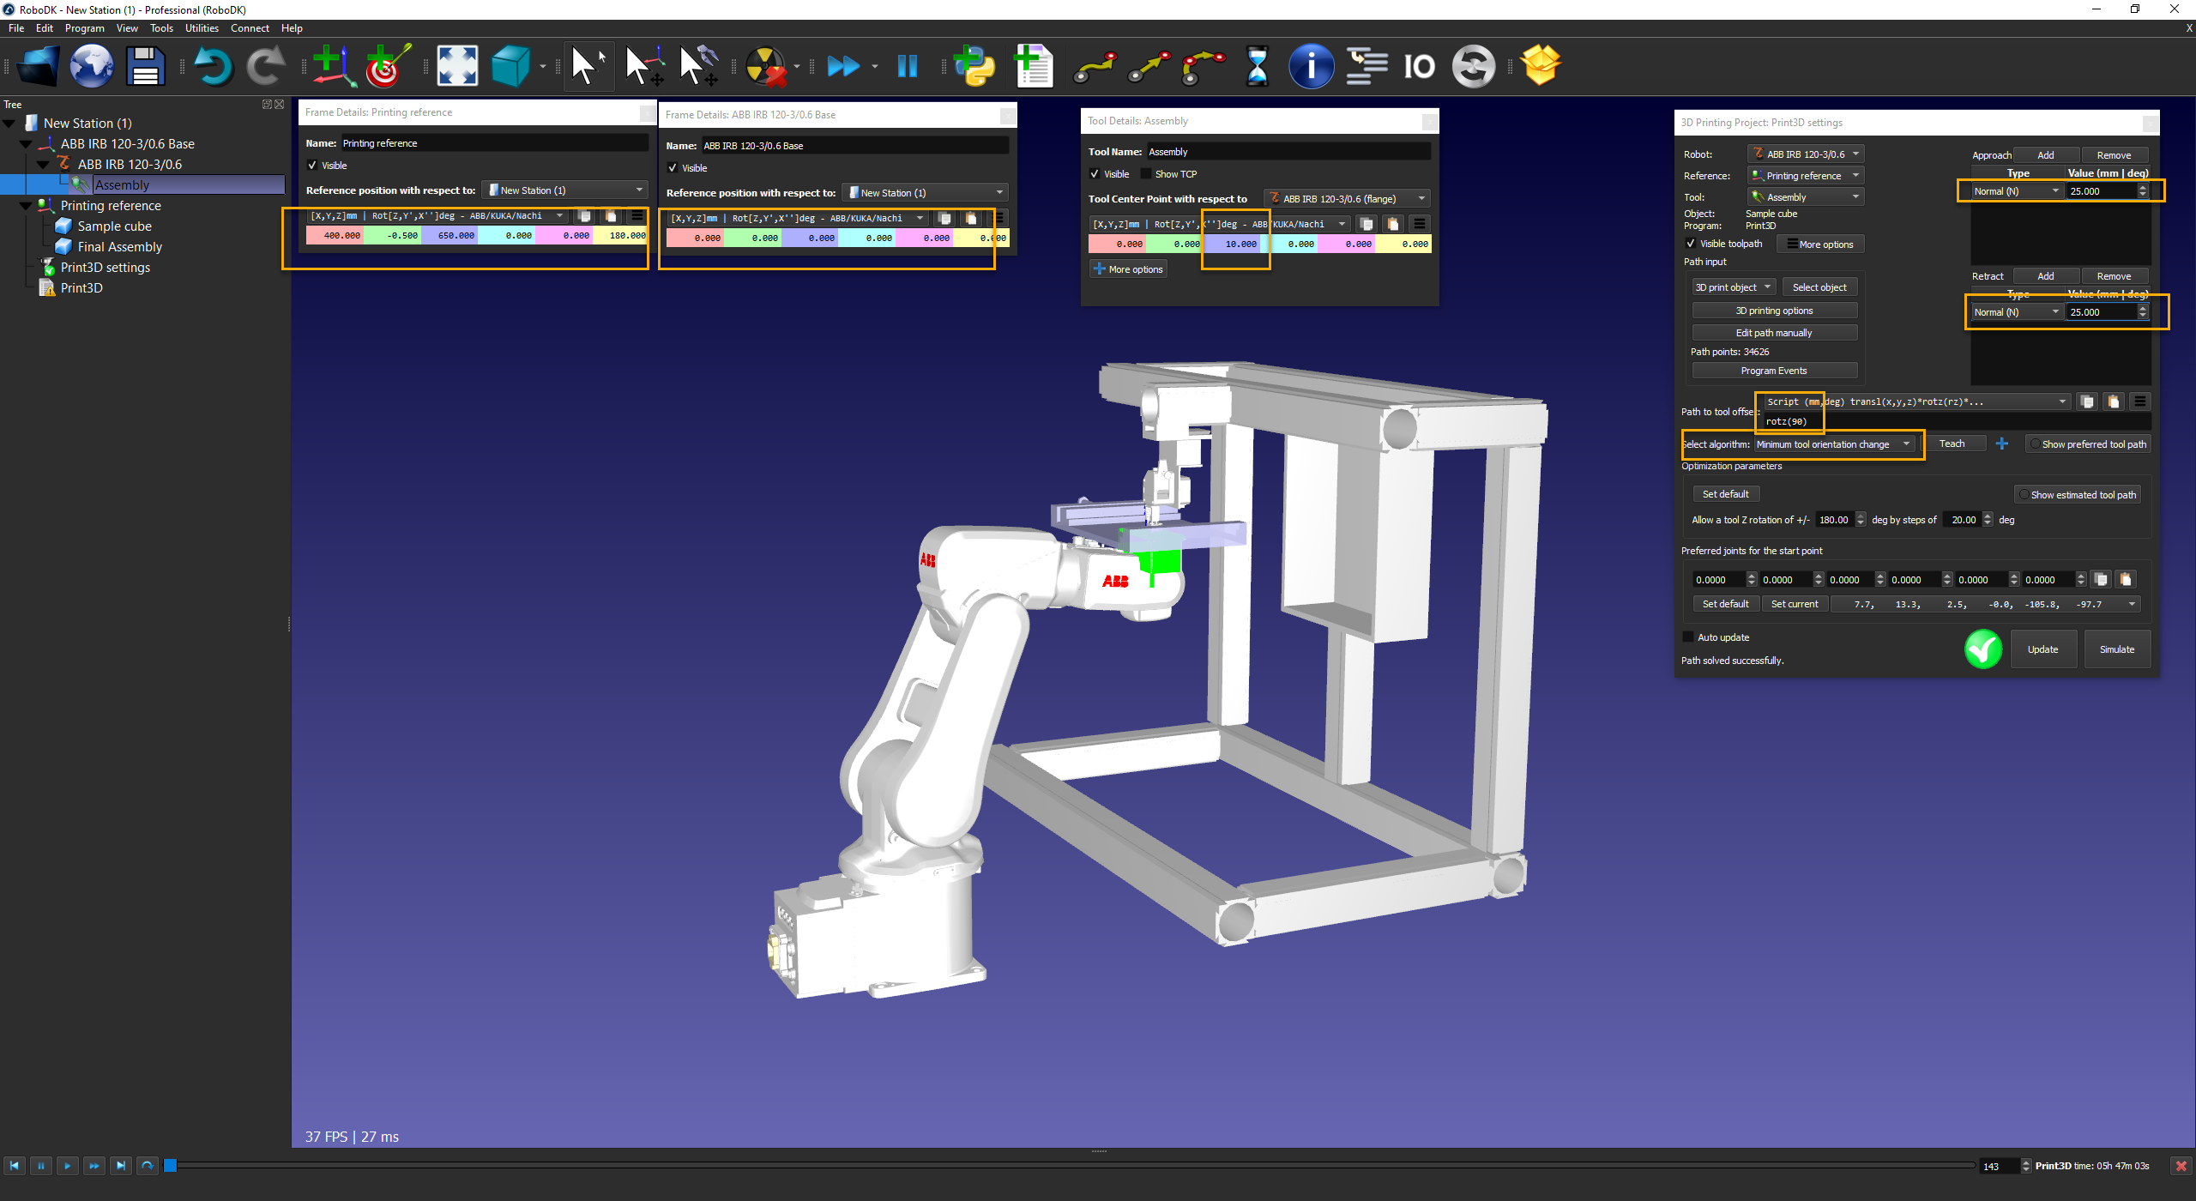The image size is (2196, 1201).
Task: Play the simulation in bottom bar
Action: click(x=68, y=1166)
